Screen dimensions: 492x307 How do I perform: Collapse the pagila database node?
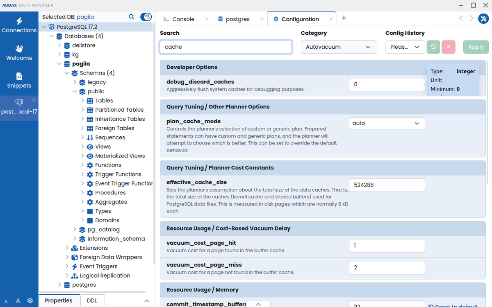pos(59,64)
